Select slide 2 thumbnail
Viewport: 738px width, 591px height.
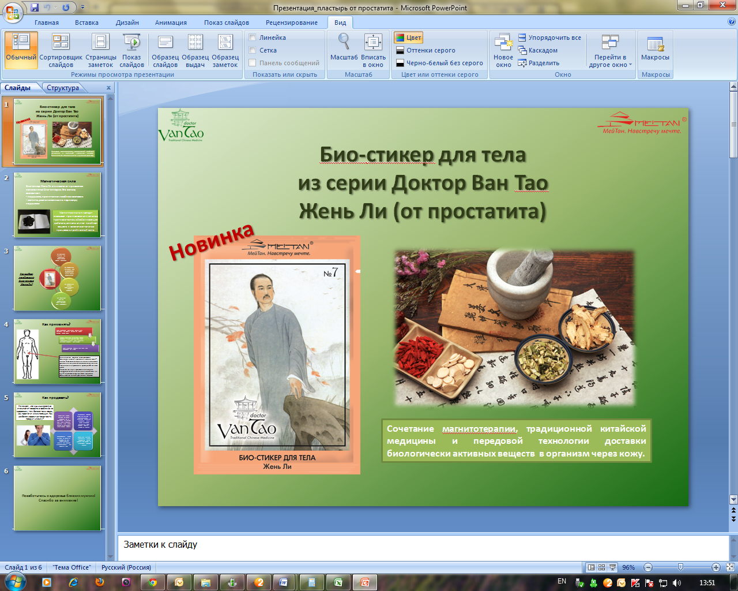(57, 204)
